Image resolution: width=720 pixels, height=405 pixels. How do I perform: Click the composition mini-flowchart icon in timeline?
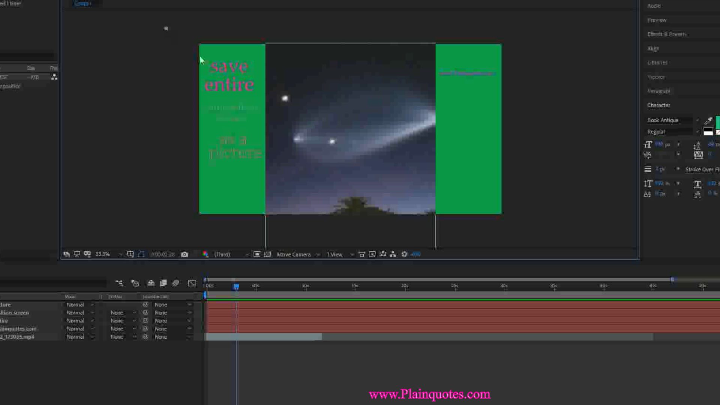coord(119,283)
